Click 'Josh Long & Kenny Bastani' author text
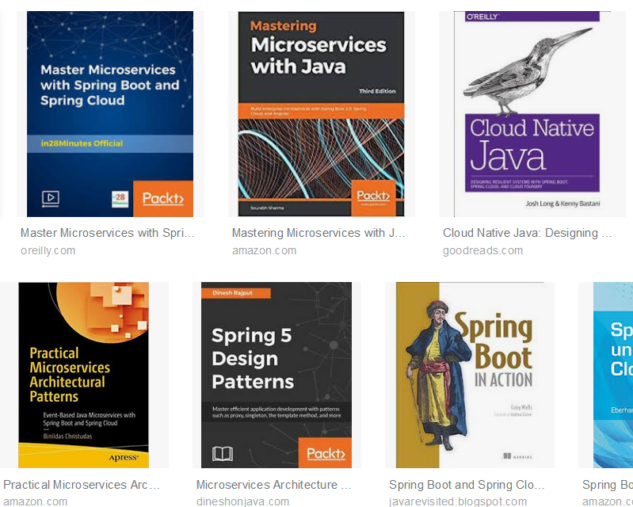This screenshot has width=633, height=507. click(562, 204)
